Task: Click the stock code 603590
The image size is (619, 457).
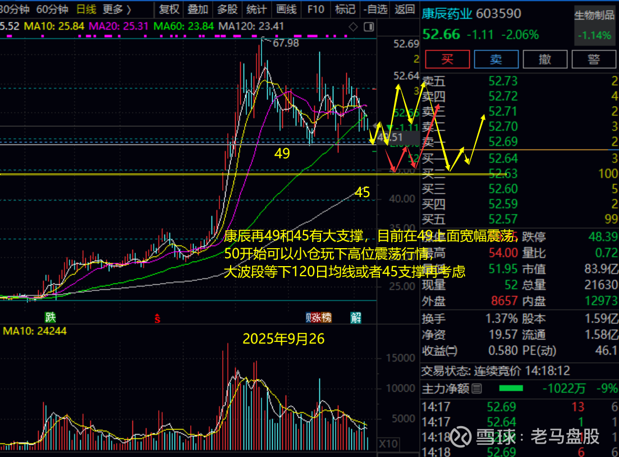Action: [x=498, y=14]
